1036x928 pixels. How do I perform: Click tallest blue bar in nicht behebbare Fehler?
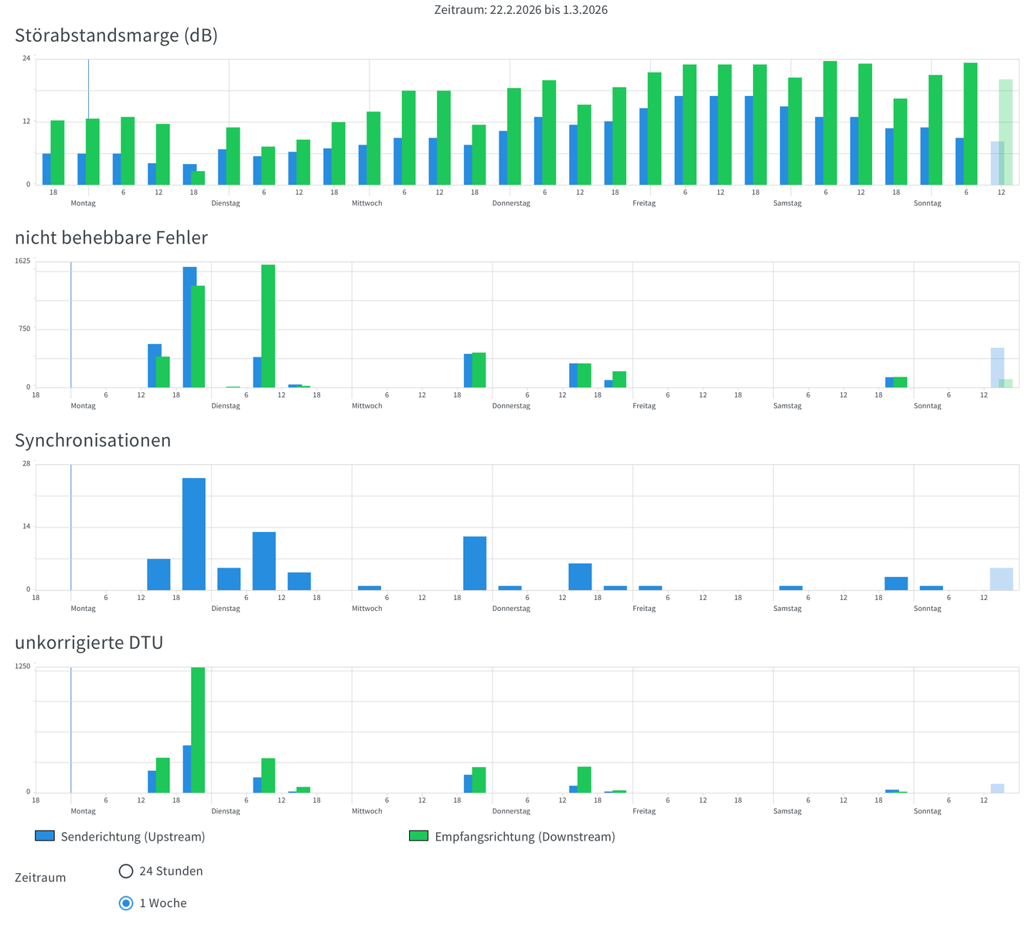click(x=189, y=327)
